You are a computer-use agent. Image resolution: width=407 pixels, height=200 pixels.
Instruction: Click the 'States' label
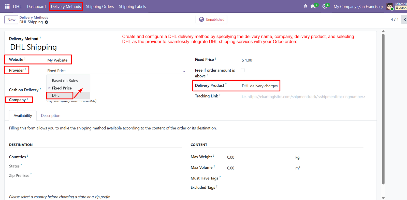click(x=14, y=166)
